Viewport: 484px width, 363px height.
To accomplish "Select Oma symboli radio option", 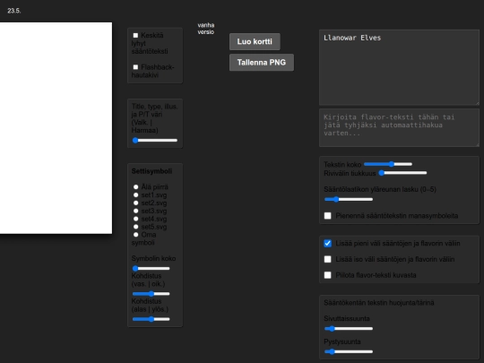I will click(x=136, y=235).
